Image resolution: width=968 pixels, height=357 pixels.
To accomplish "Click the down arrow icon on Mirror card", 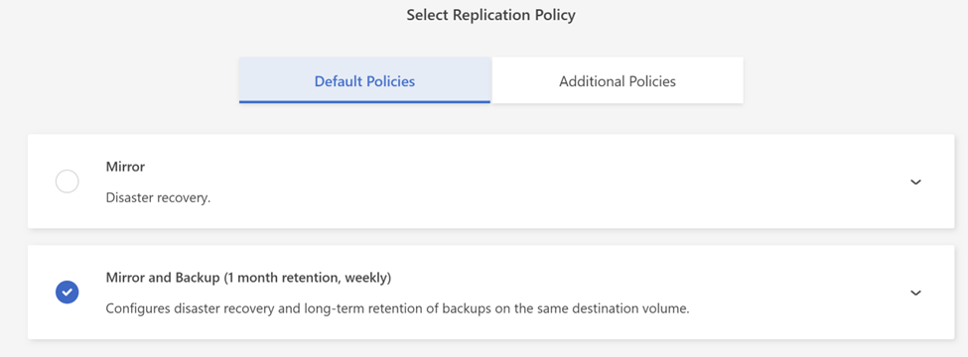I will [916, 181].
